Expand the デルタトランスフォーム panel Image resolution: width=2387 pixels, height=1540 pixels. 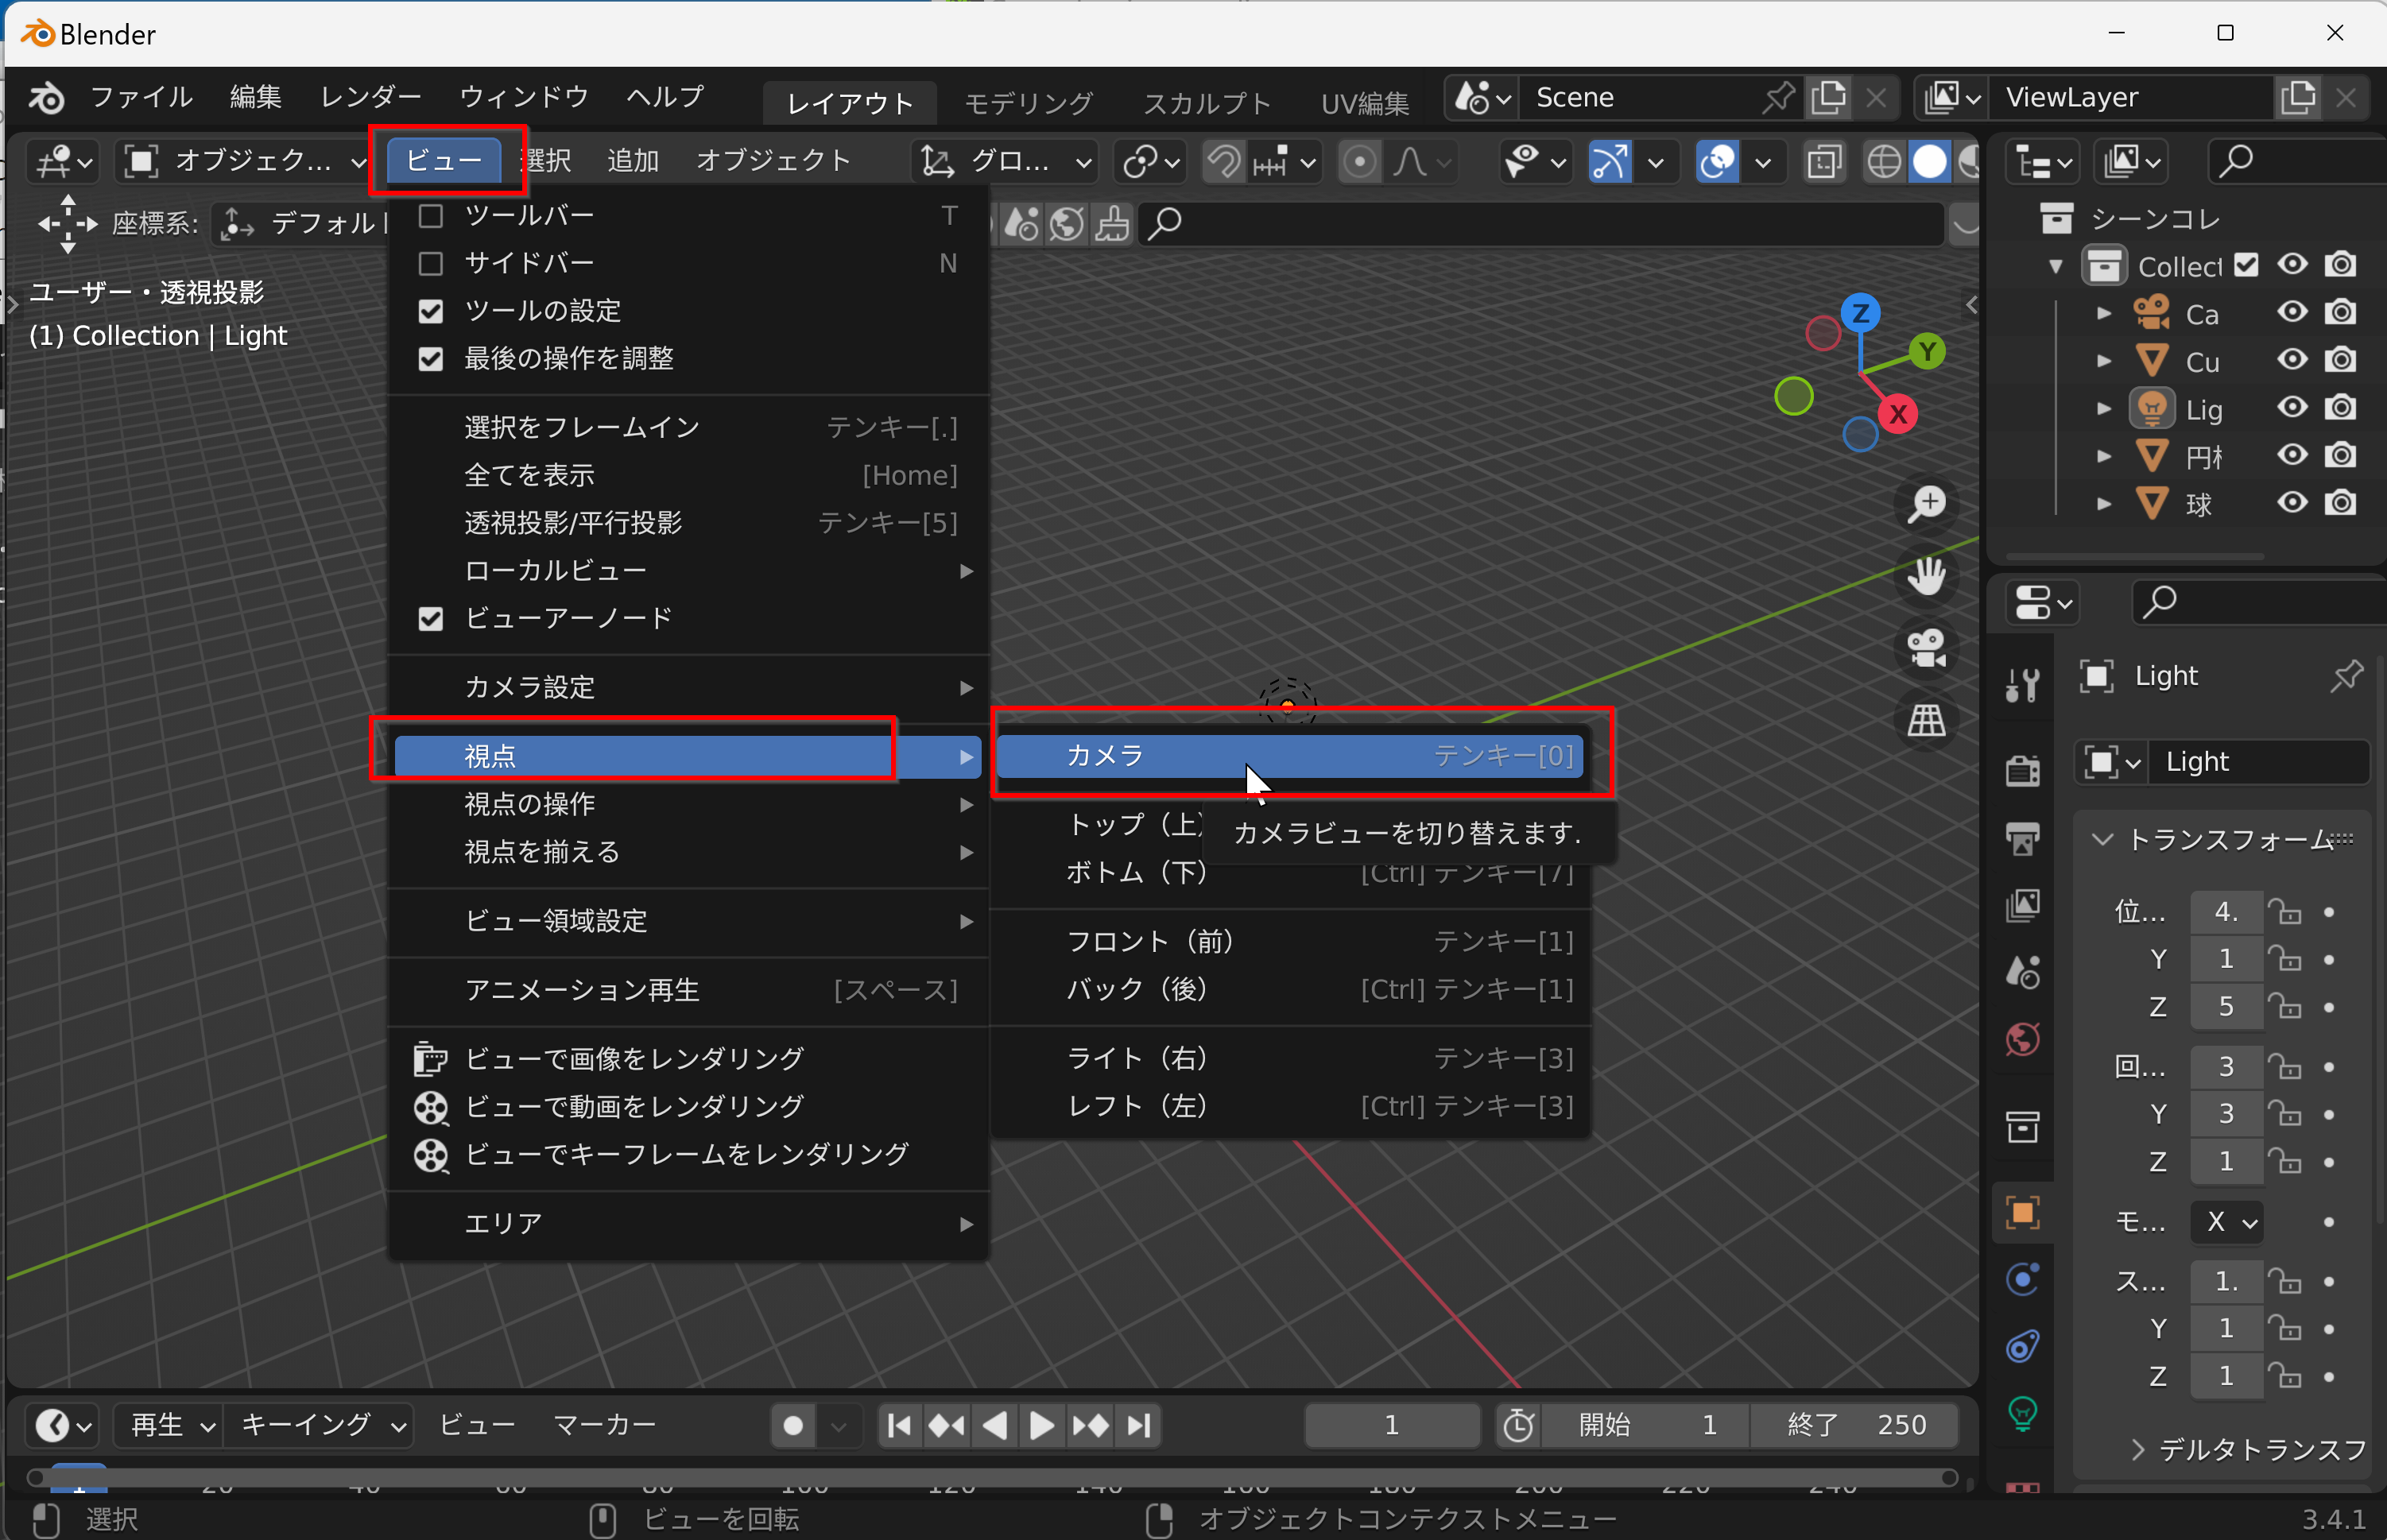click(2138, 1449)
